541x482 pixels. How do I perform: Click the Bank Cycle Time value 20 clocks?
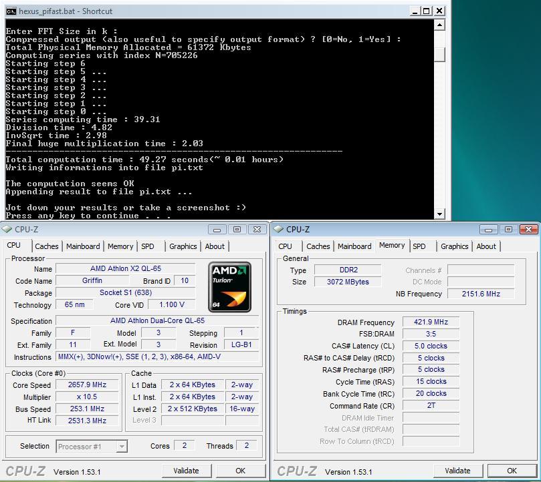(x=431, y=393)
